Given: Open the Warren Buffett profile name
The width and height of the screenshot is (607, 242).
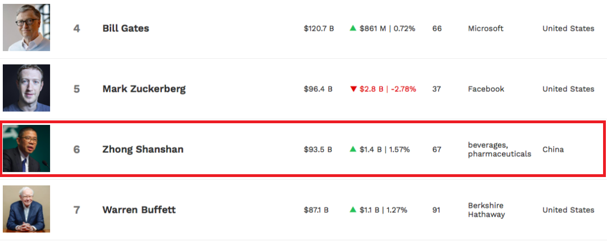Looking at the screenshot, I should pyautogui.click(x=139, y=210).
